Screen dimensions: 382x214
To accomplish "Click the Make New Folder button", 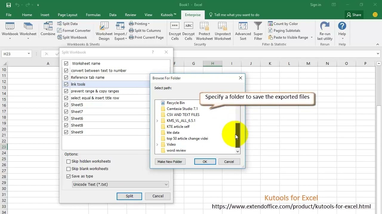I will coord(170,162).
